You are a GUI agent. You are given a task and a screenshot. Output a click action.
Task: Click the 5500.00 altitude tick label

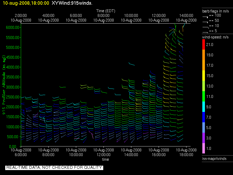click(13, 38)
